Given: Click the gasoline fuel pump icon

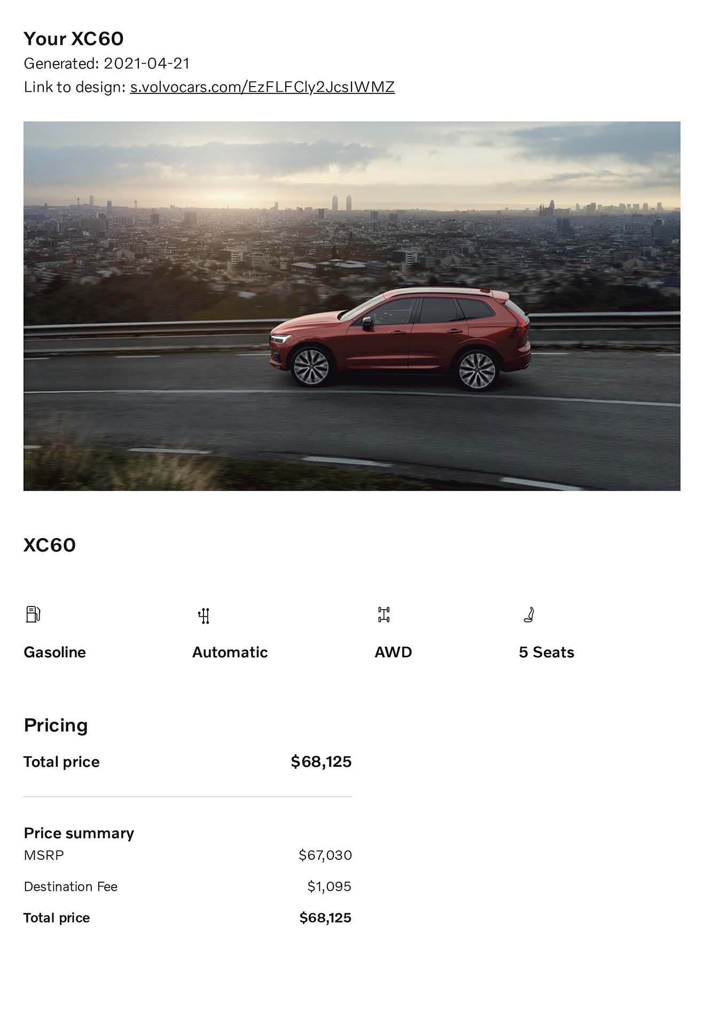Looking at the screenshot, I should (x=33, y=615).
